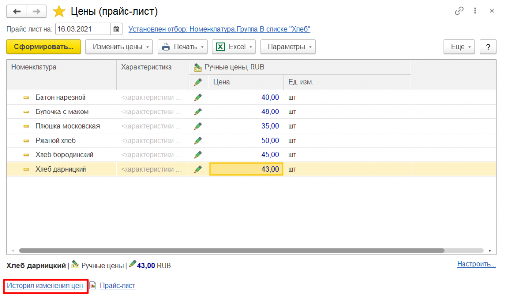The image size is (506, 297).
Task: Click the pencil icon for Ржаной хлеб
Action: point(198,140)
